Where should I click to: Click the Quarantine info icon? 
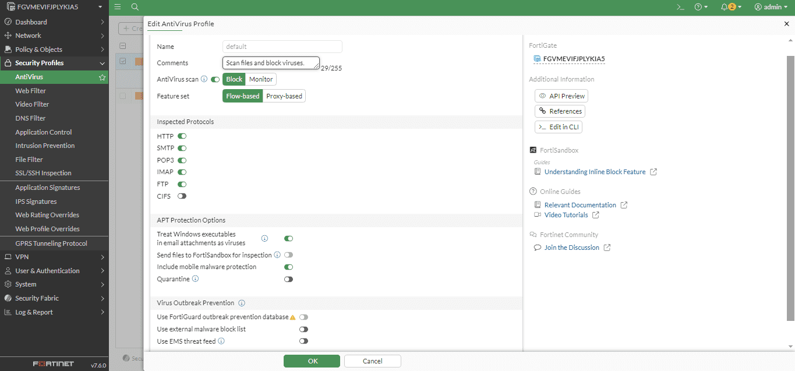(195, 279)
